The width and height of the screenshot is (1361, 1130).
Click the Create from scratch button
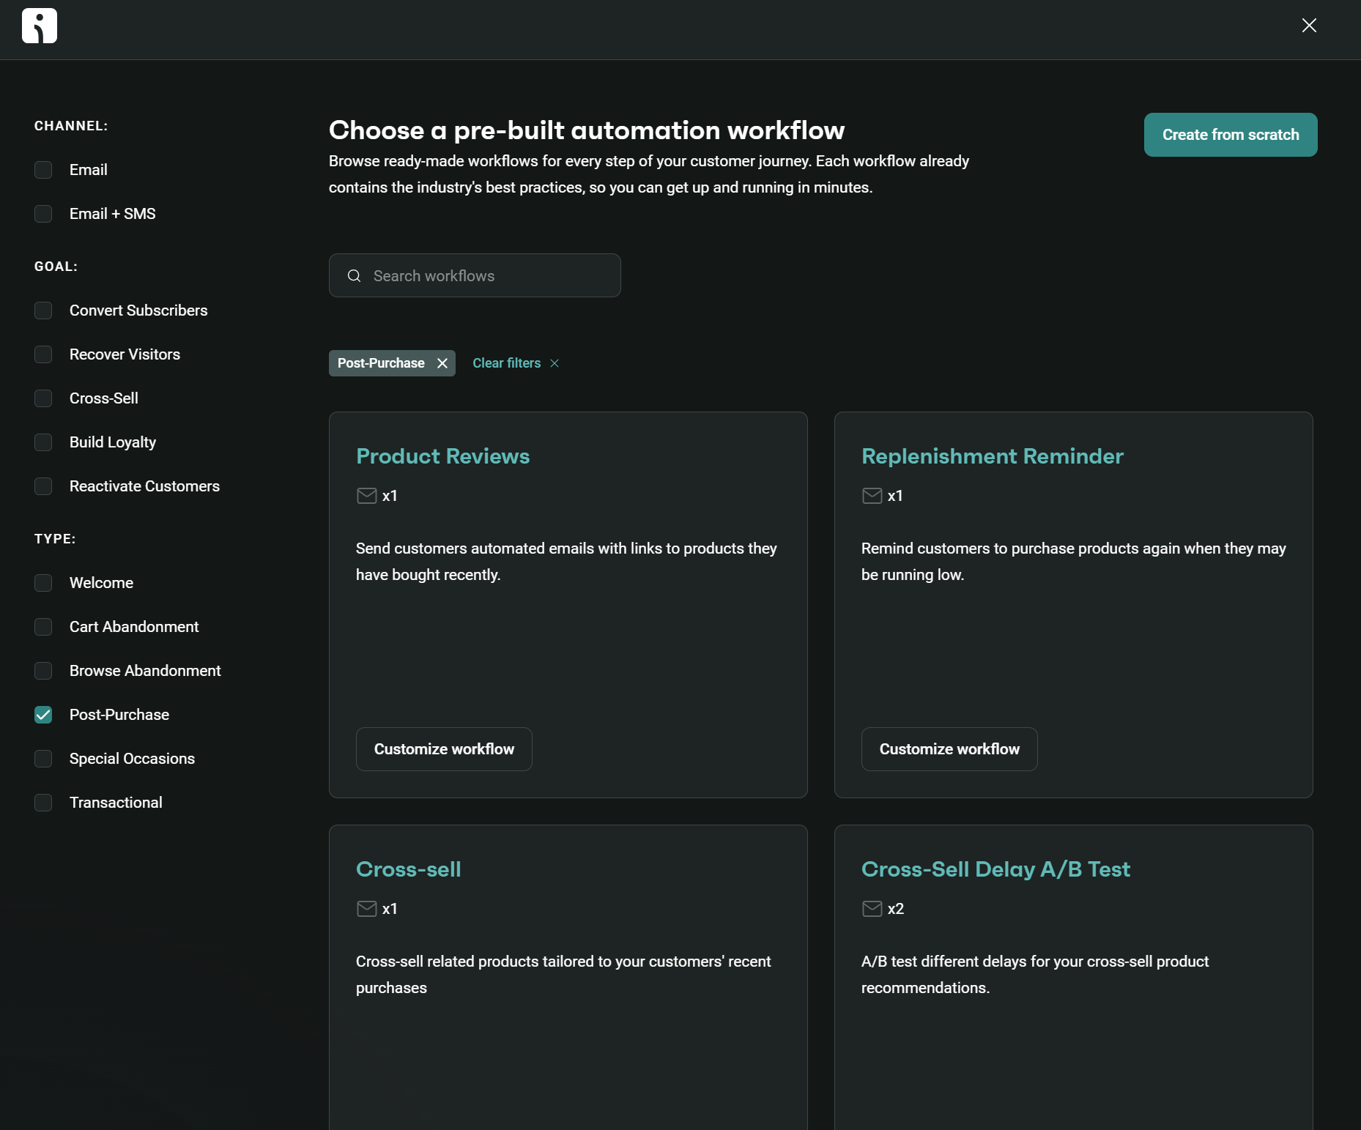coord(1231,135)
